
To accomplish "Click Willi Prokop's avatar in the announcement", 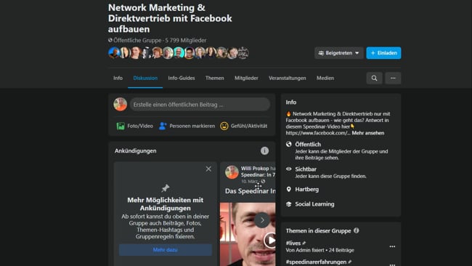I will [x=232, y=172].
